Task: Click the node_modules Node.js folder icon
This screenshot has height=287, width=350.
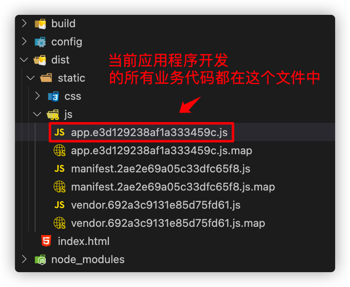Action: point(40,259)
